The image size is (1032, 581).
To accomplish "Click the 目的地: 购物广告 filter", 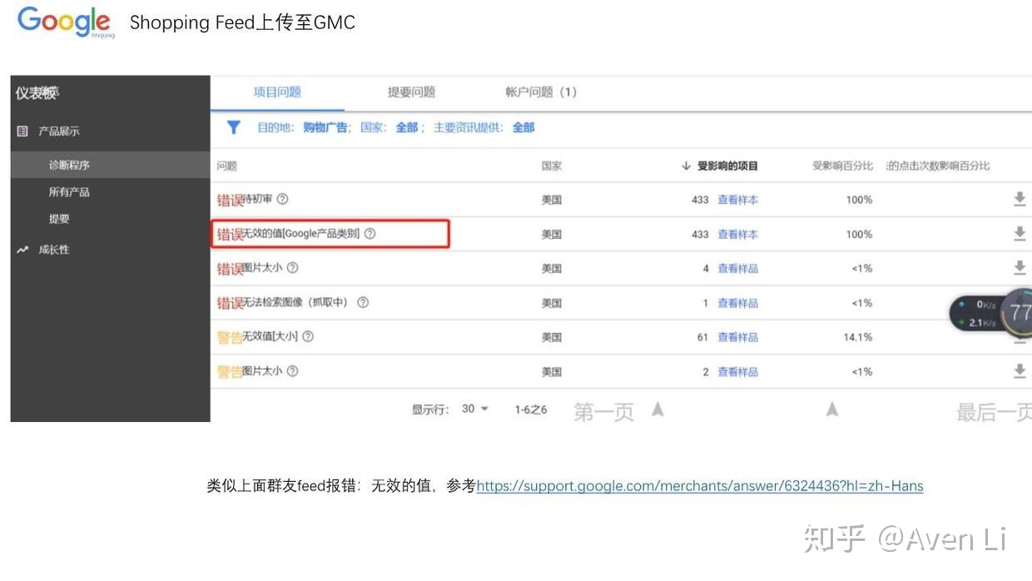I will tap(303, 127).
